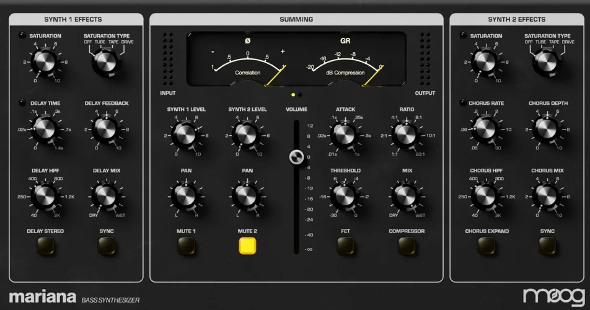This screenshot has height=310, width=590.
Task: Click the compressor Mix knob
Action: [406, 197]
